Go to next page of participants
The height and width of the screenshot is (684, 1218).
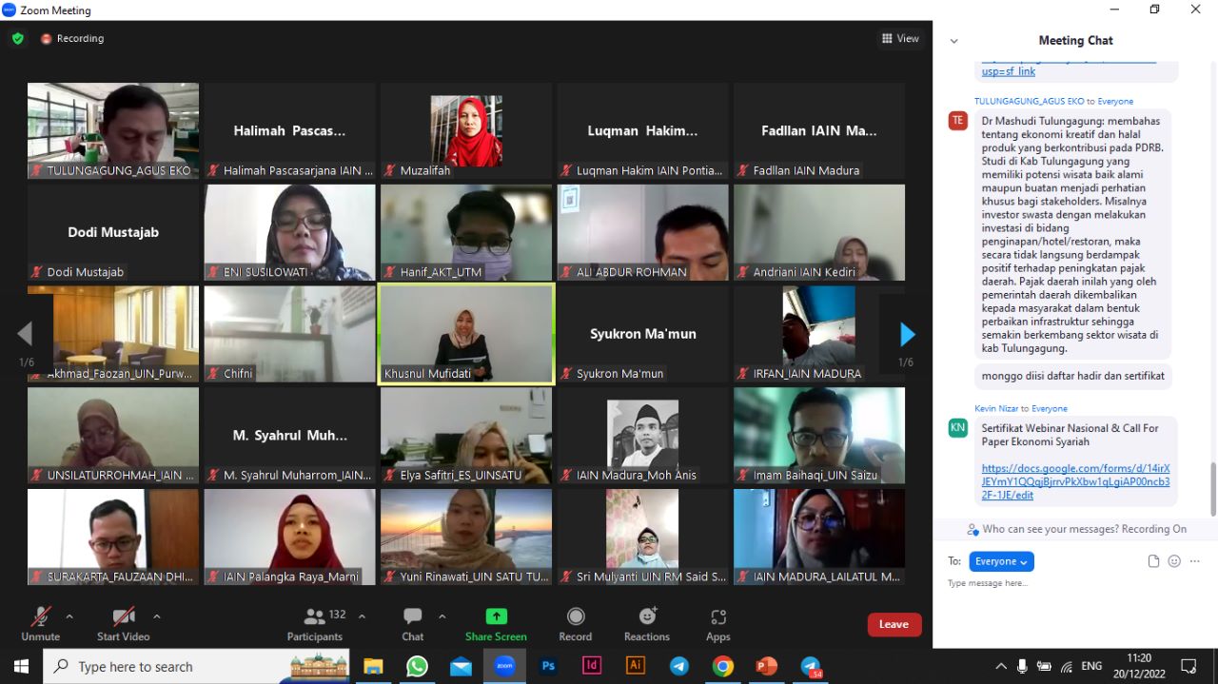[907, 335]
